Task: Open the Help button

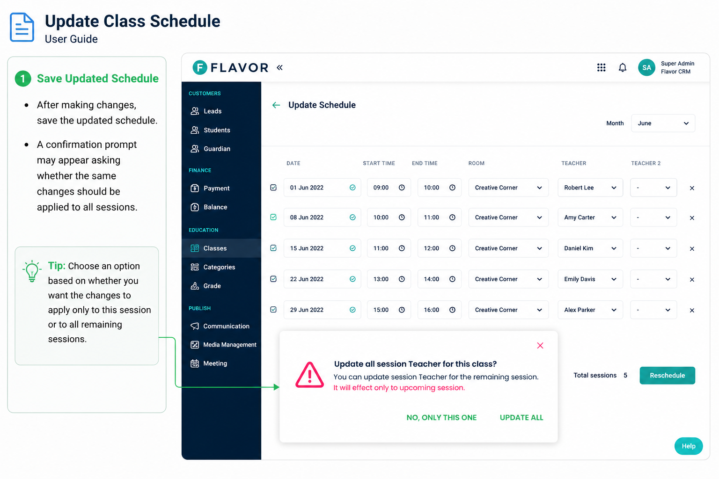Action: [x=689, y=446]
